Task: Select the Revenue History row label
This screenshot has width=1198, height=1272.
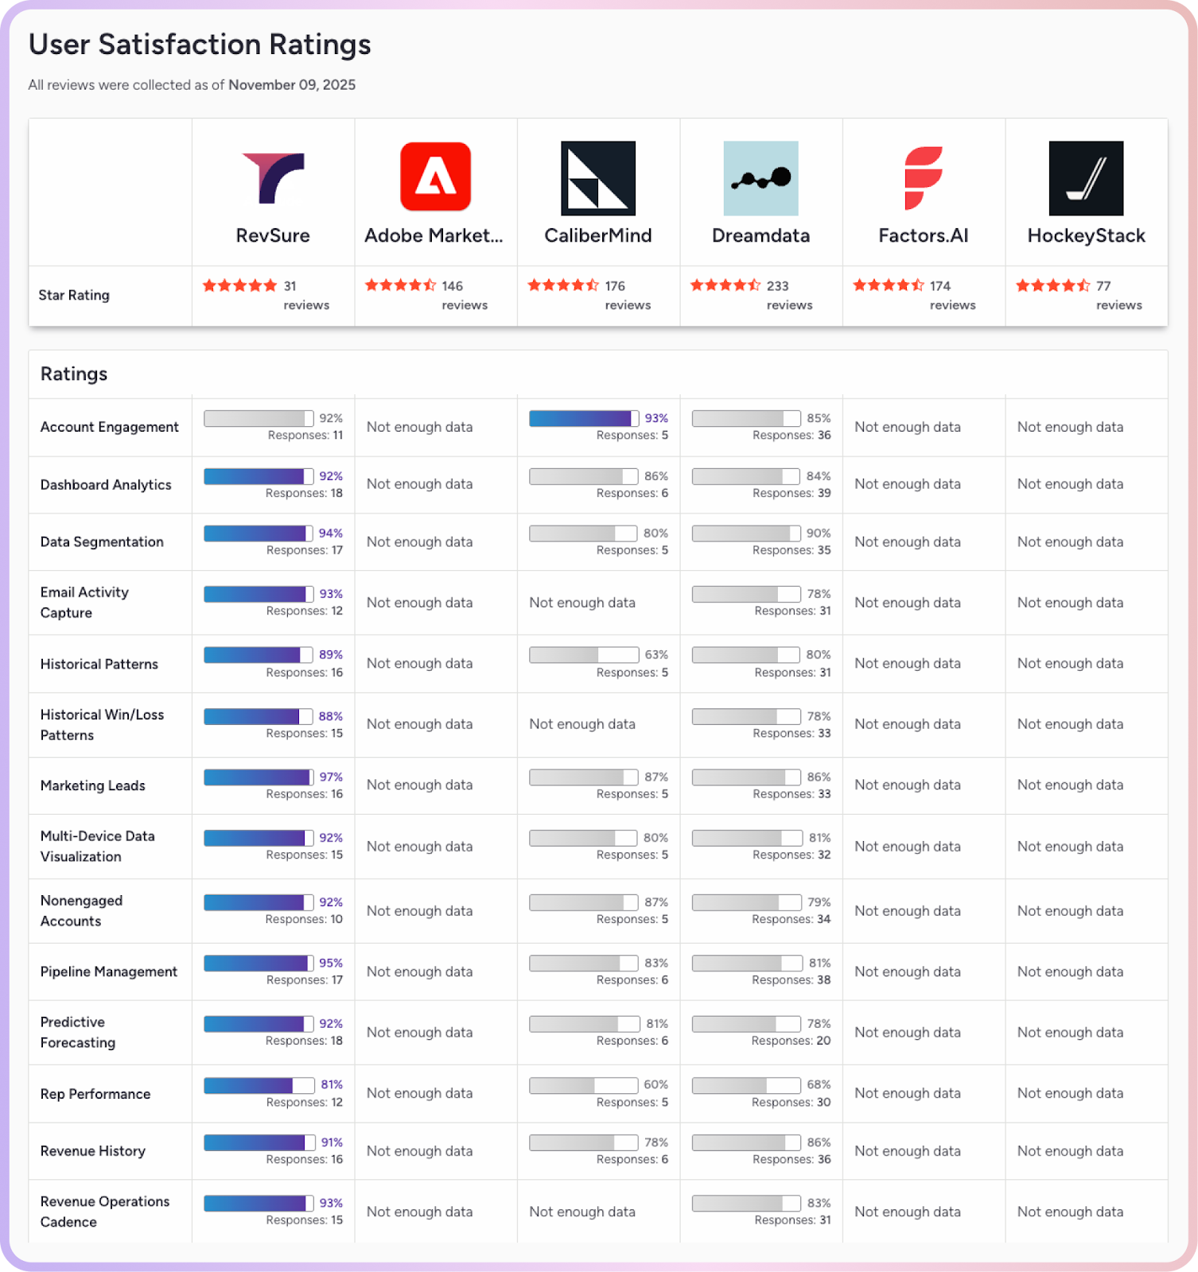Action: click(93, 1151)
